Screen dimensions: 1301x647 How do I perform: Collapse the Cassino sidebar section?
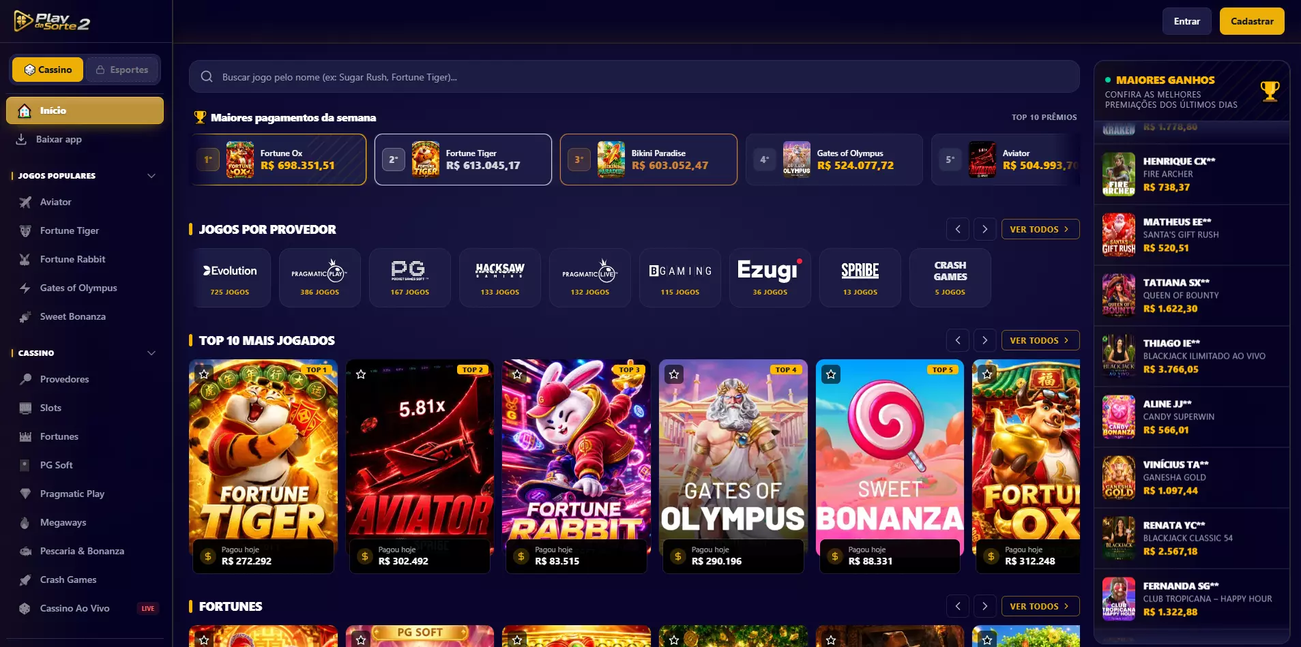[151, 353]
